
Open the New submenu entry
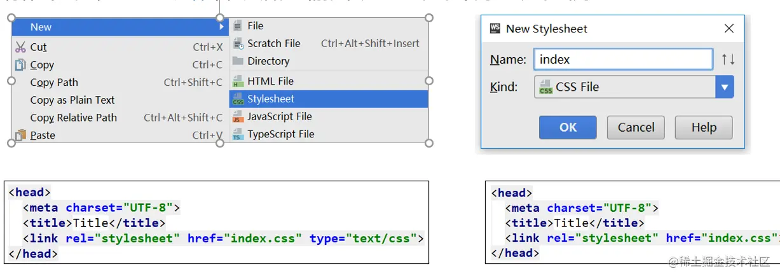(120, 27)
